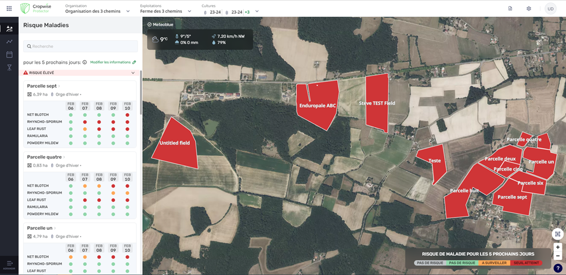This screenshot has width=566, height=275.
Task: Open the document icon in header
Action: pyautogui.click(x=510, y=9)
